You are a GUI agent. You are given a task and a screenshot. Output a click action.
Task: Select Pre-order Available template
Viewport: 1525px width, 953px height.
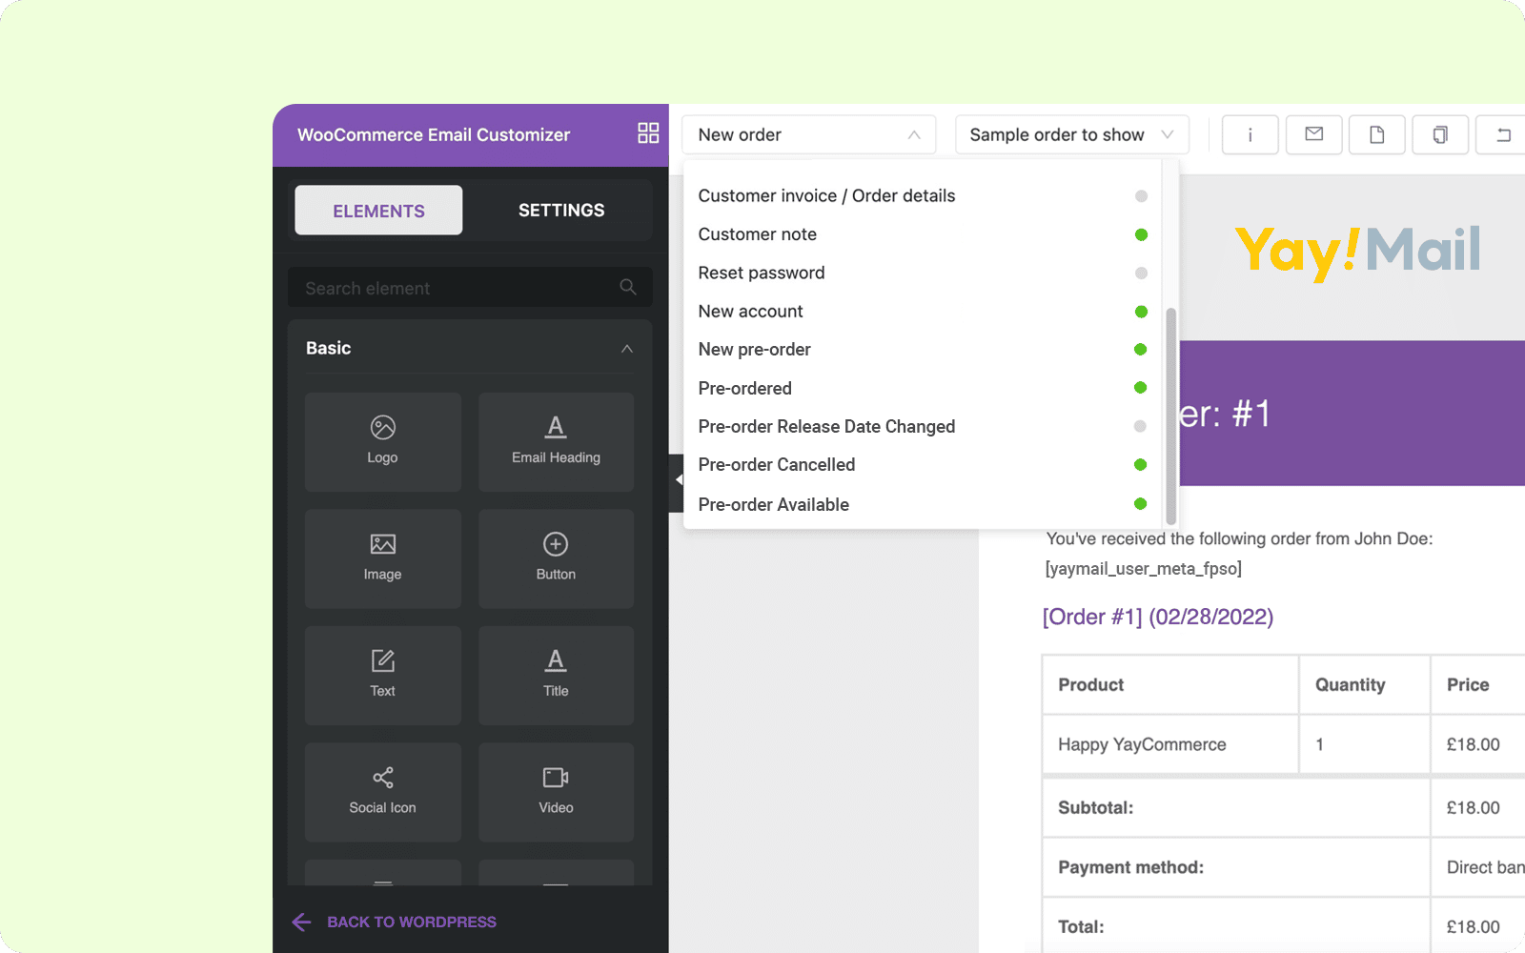922,504
